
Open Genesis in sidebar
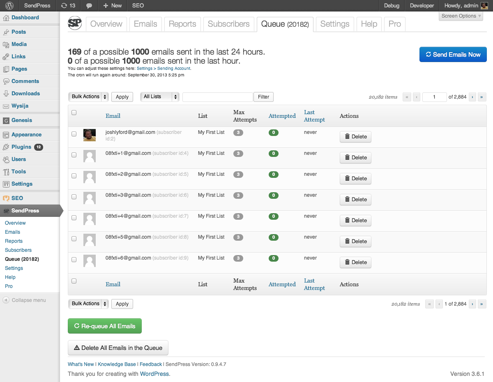coord(21,120)
